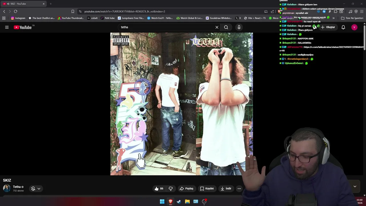The height and width of the screenshot is (206, 366).
Task: Open Watch Global & Loc bookmark
Action: pos(189,18)
